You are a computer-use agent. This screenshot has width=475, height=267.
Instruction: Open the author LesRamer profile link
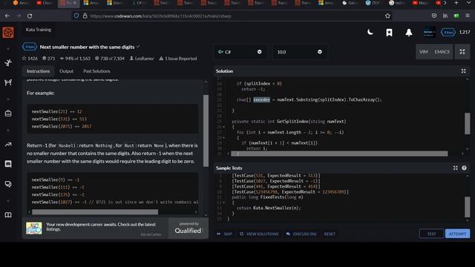tap(142, 59)
